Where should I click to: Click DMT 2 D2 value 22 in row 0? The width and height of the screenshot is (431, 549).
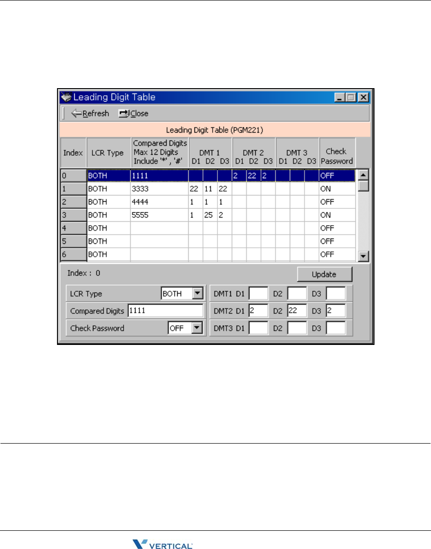tap(253, 176)
